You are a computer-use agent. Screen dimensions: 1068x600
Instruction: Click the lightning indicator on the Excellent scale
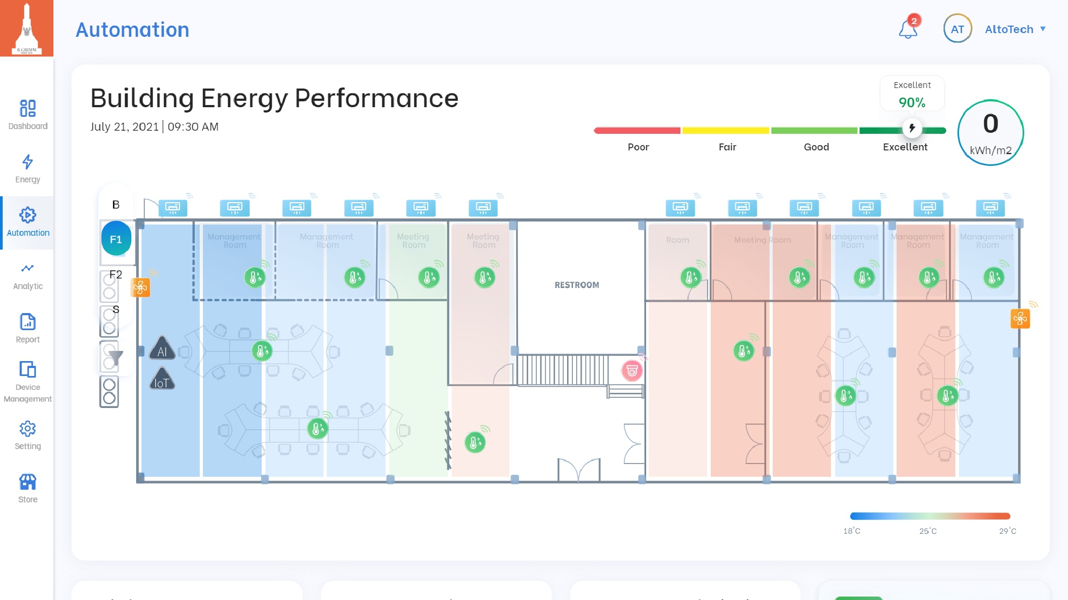click(x=912, y=128)
